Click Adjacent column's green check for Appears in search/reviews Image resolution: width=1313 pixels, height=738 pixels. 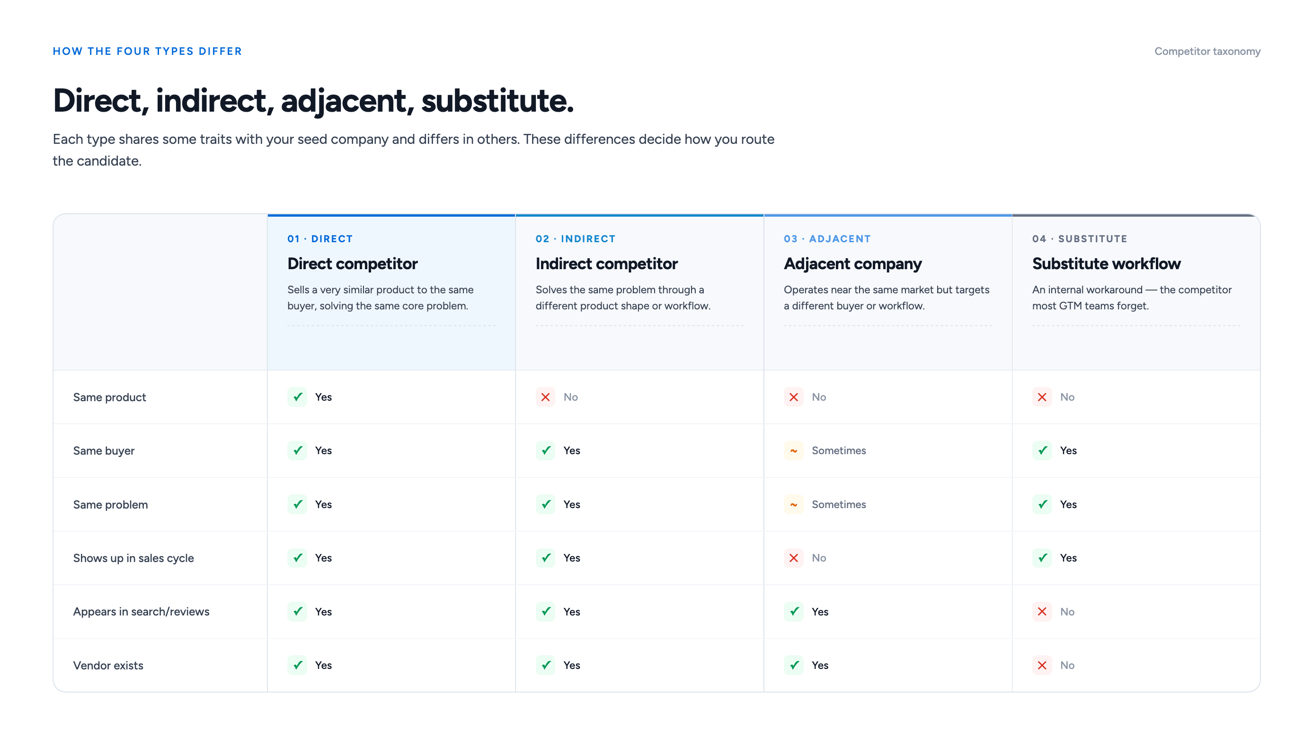click(x=793, y=611)
